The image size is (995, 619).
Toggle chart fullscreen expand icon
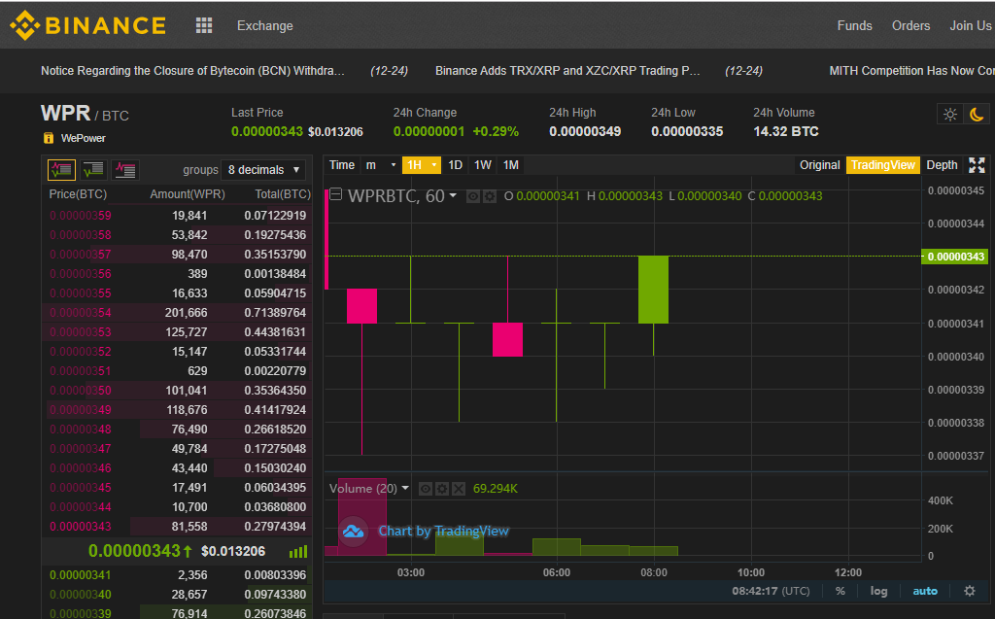977,165
